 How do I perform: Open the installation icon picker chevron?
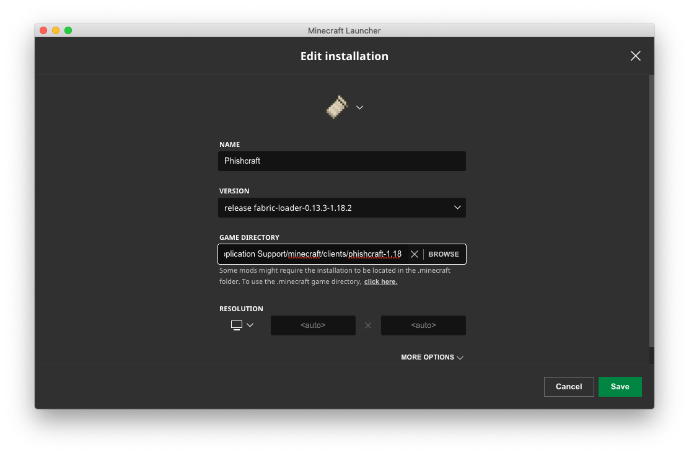coord(359,107)
